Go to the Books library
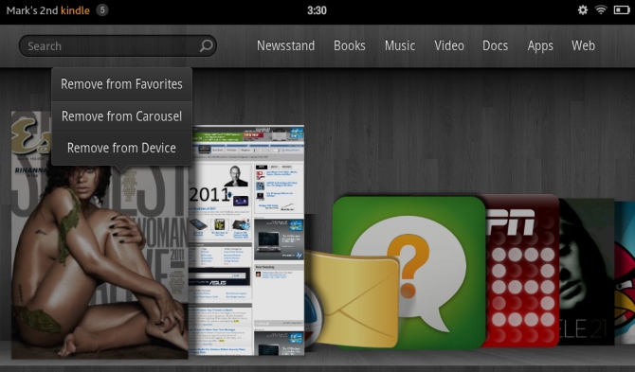Screen dimensions: 635x372 350,45
